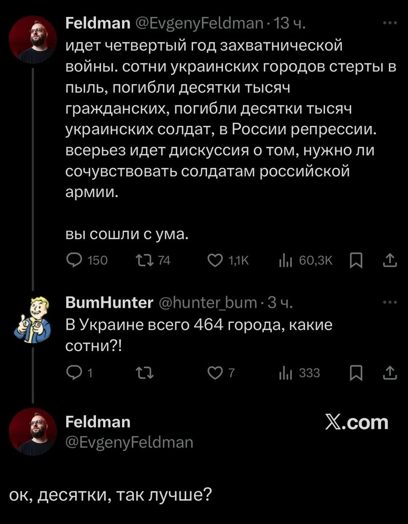The height and width of the screenshot is (524, 408).
Task: Bookmark BumHunter's reply
Action: point(356,373)
